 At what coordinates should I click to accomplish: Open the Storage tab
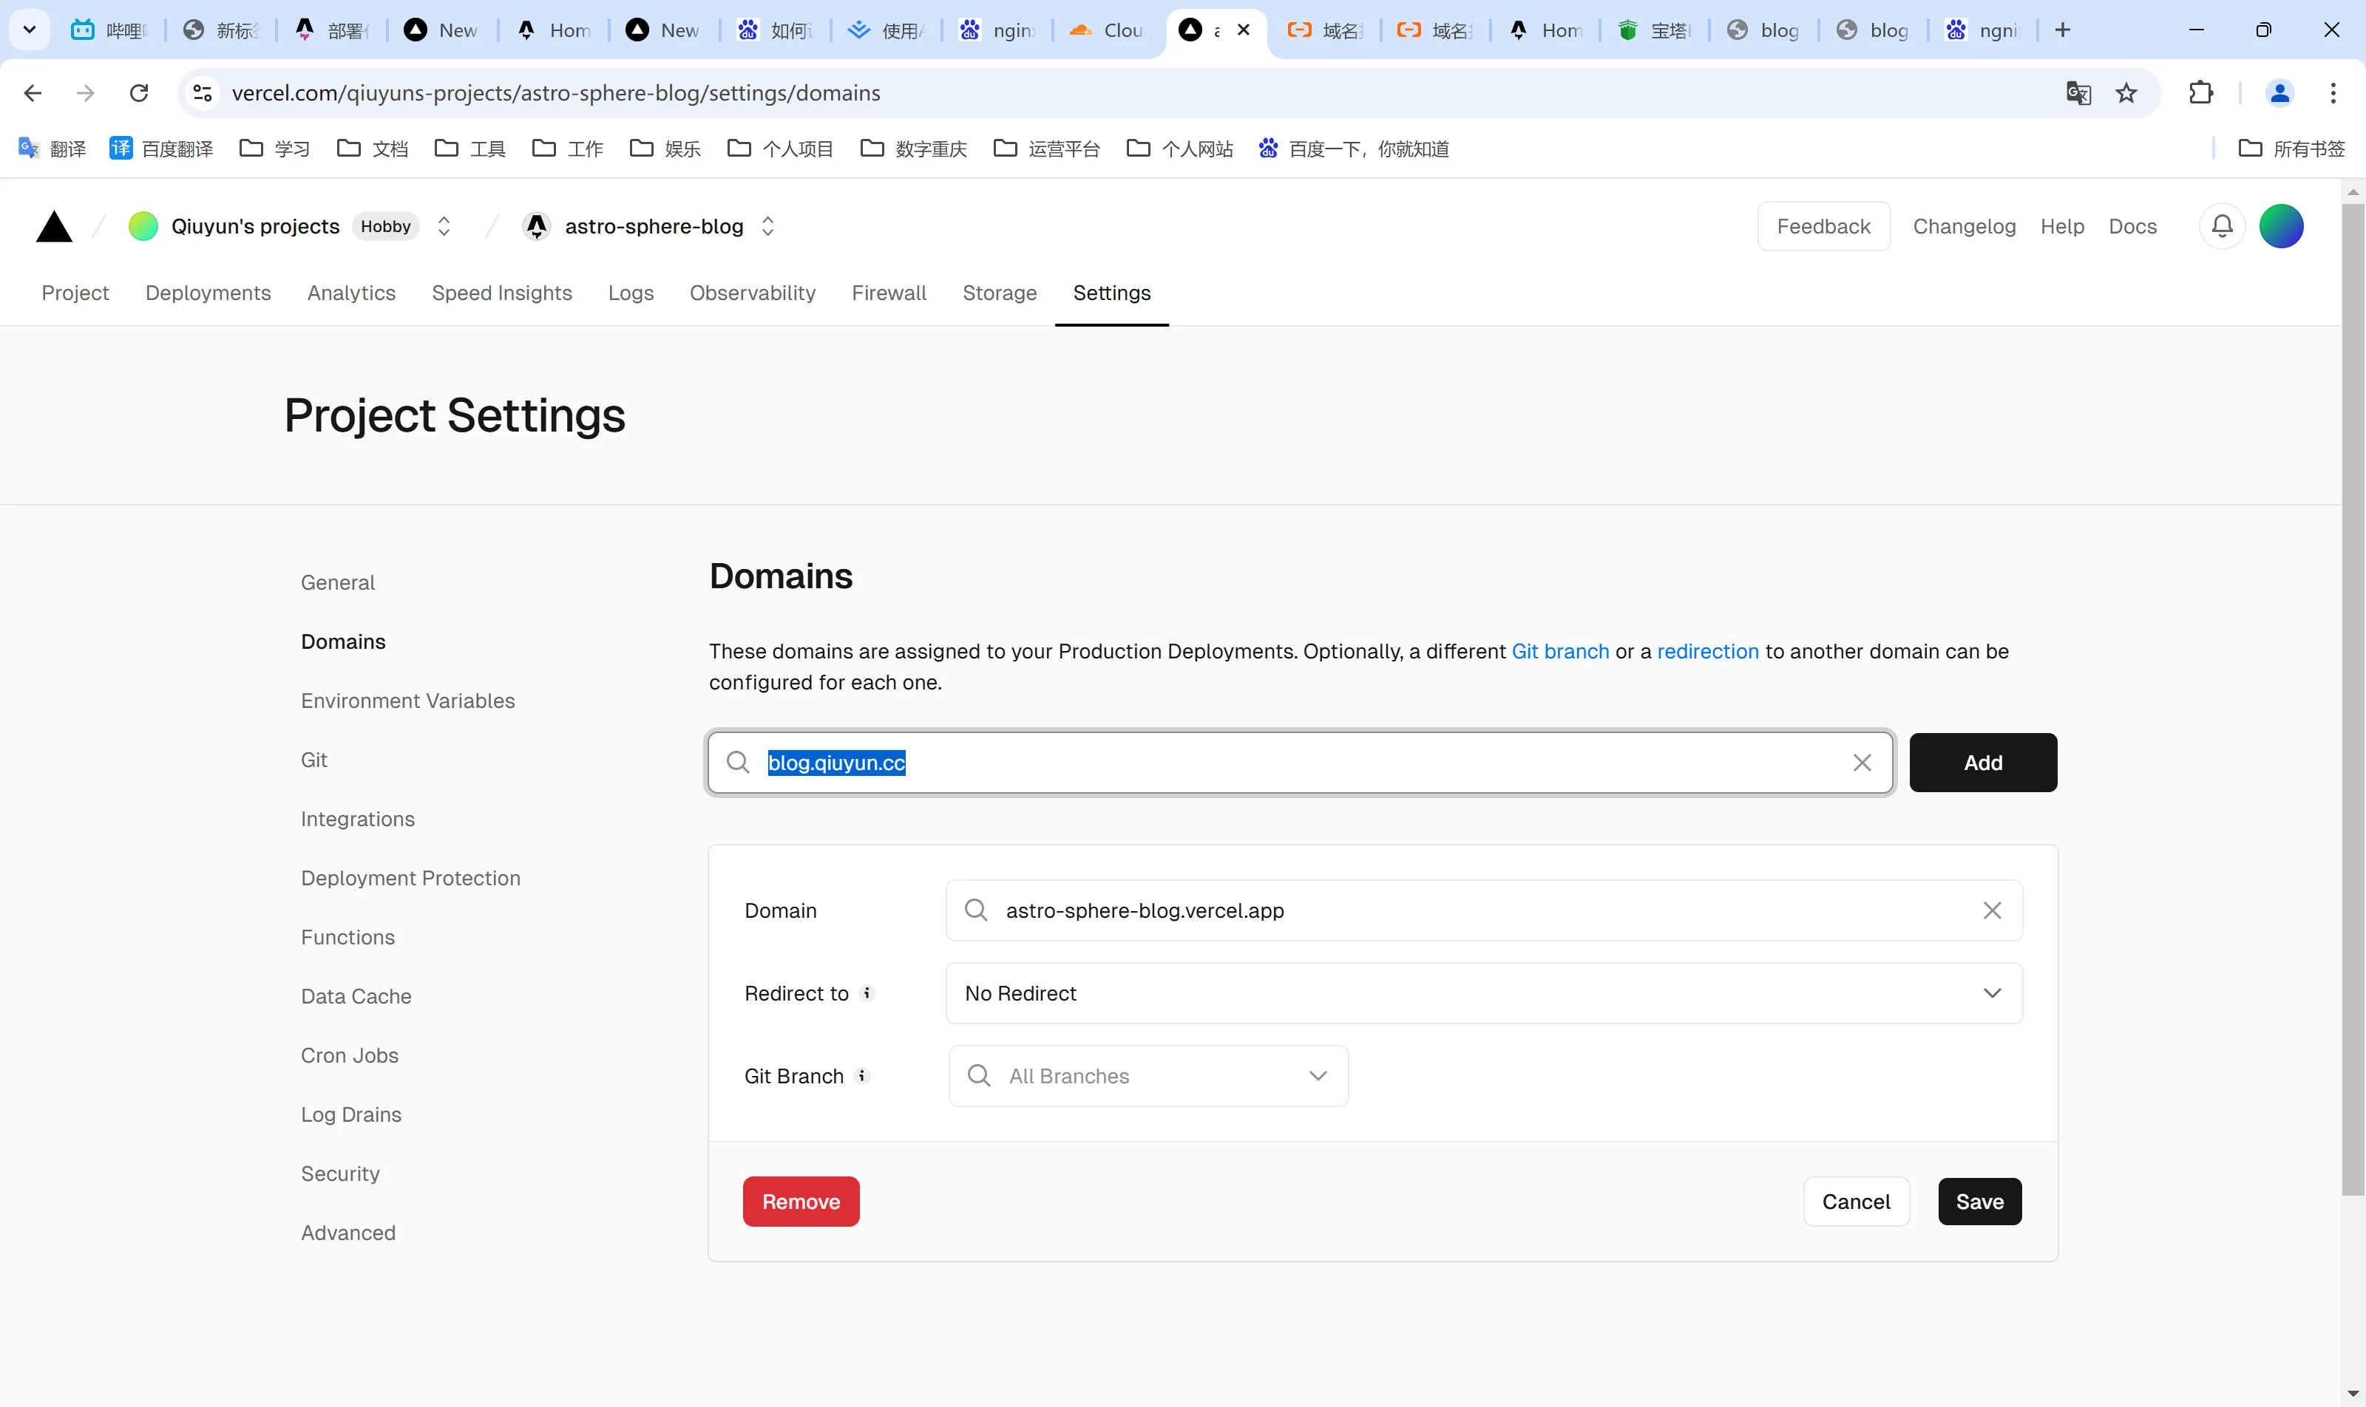coord(1000,293)
